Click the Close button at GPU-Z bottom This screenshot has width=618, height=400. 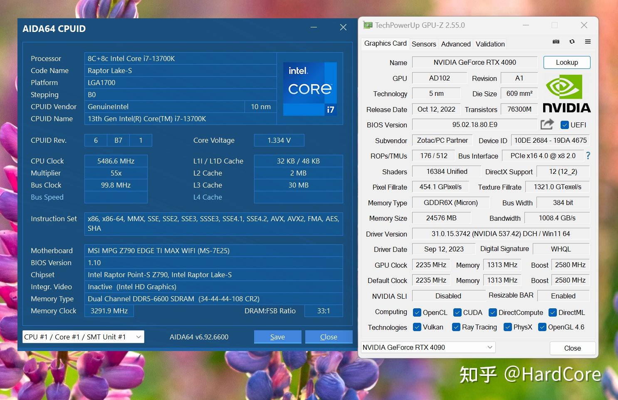[x=572, y=348]
